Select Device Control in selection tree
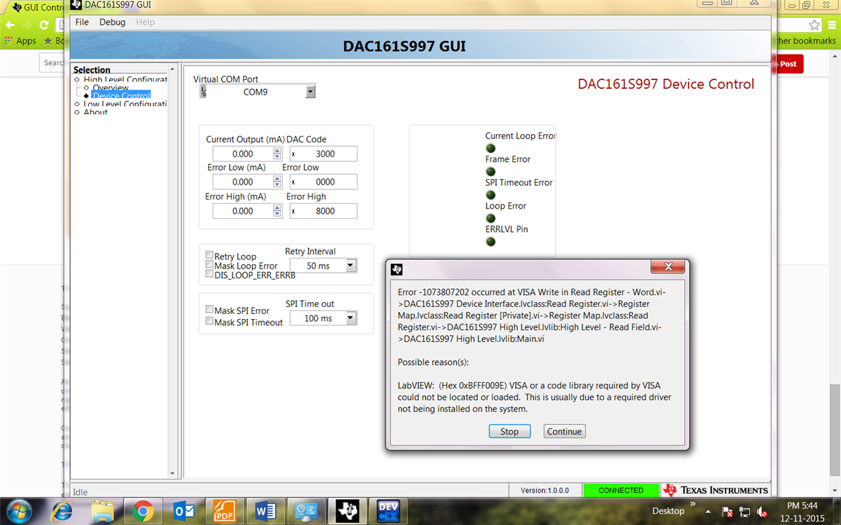 (121, 96)
